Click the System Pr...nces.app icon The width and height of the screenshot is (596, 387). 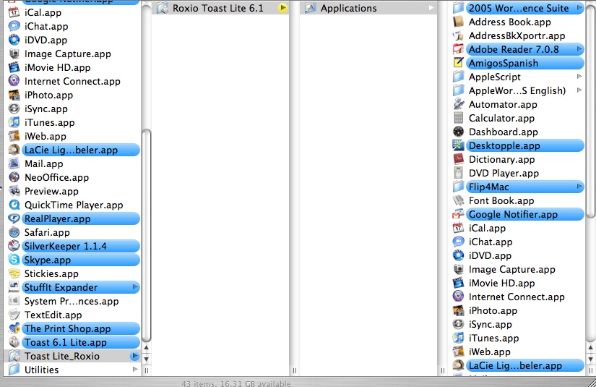[x=14, y=301]
